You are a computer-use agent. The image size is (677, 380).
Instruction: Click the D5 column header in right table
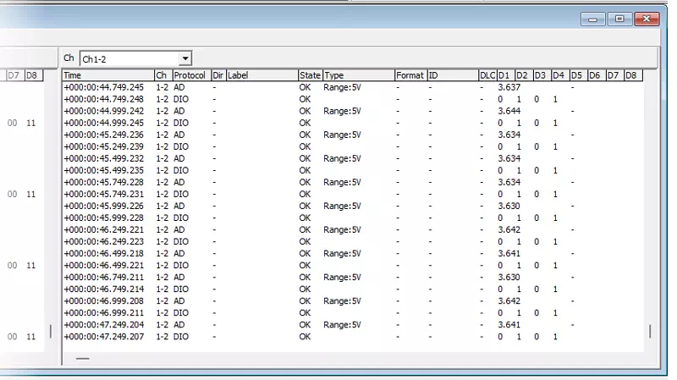point(577,75)
